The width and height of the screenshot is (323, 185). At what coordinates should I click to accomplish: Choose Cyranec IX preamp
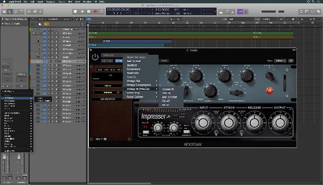click(171, 89)
